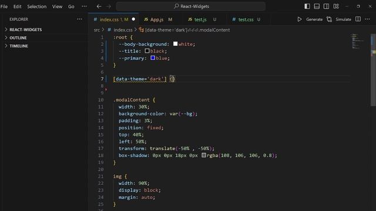Click the img selector on line 21
Image resolution: width=376 pixels, height=211 pixels.
[117, 176]
